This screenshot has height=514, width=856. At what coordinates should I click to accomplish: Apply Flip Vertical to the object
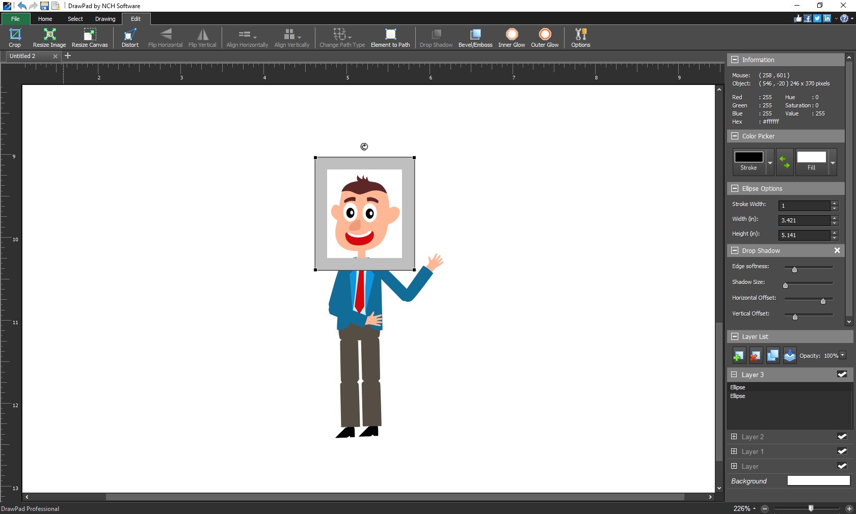pyautogui.click(x=202, y=37)
